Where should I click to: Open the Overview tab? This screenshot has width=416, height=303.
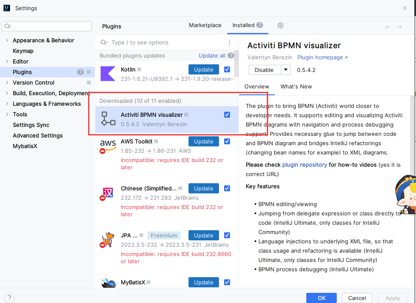click(x=257, y=86)
